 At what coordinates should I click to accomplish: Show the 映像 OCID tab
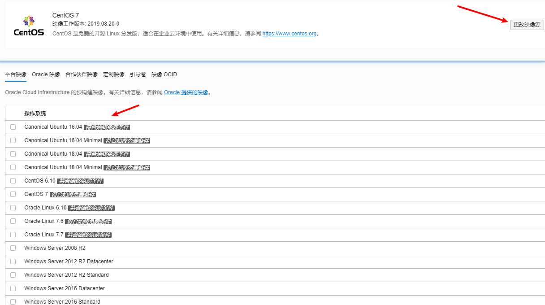coord(164,74)
